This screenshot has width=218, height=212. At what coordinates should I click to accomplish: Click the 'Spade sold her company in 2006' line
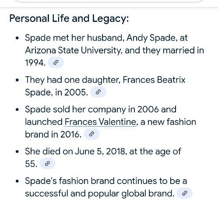[x=92, y=110]
